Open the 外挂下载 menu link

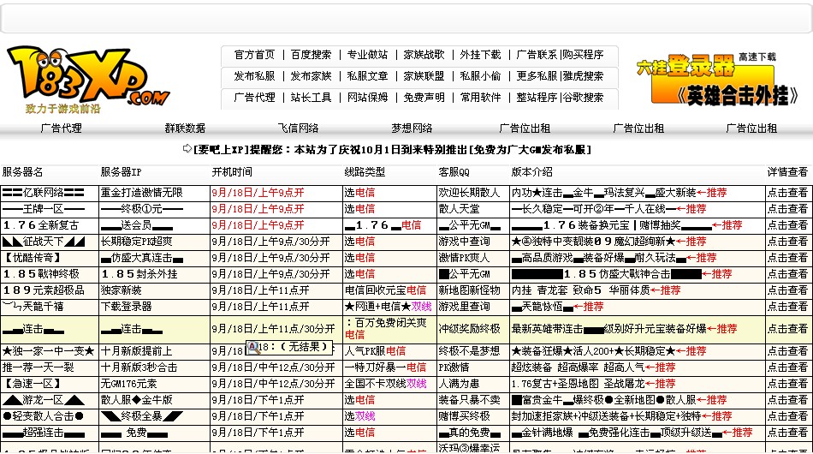(x=480, y=55)
